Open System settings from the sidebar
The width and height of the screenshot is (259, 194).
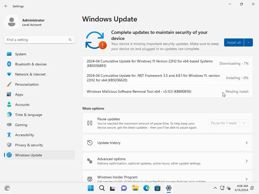coord(39,54)
